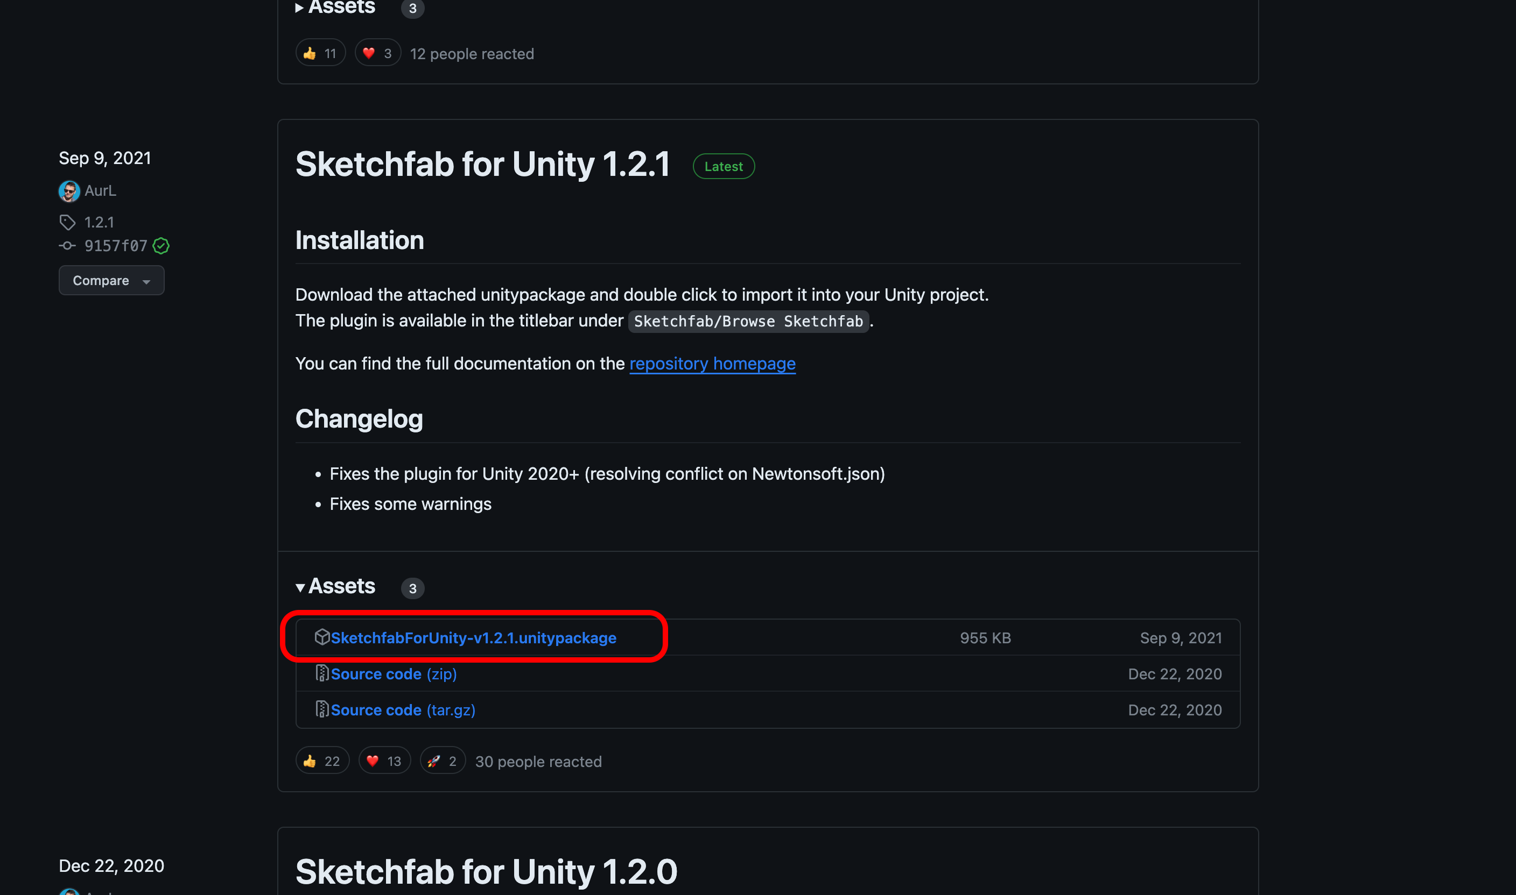Open the repository homepage link
The height and width of the screenshot is (895, 1516).
coord(712,364)
